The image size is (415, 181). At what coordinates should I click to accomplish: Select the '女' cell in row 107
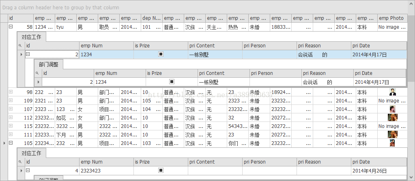87,109
